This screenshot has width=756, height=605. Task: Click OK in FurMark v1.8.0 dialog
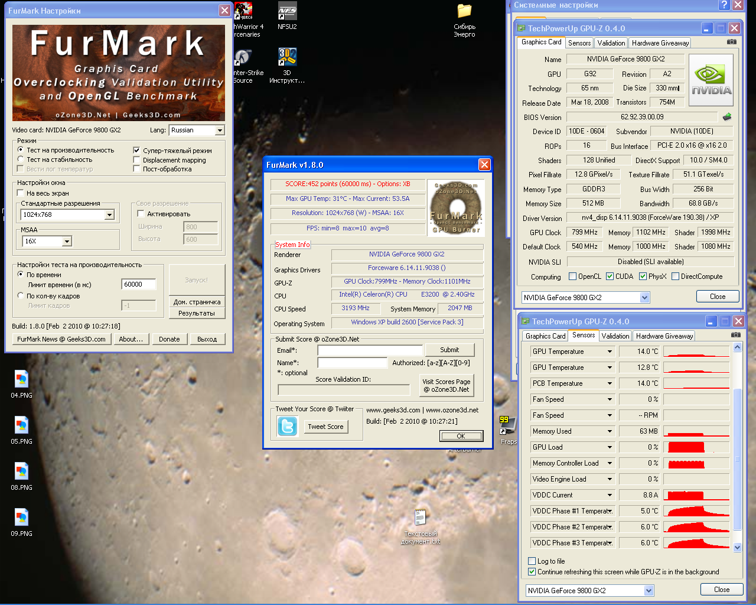coord(461,436)
